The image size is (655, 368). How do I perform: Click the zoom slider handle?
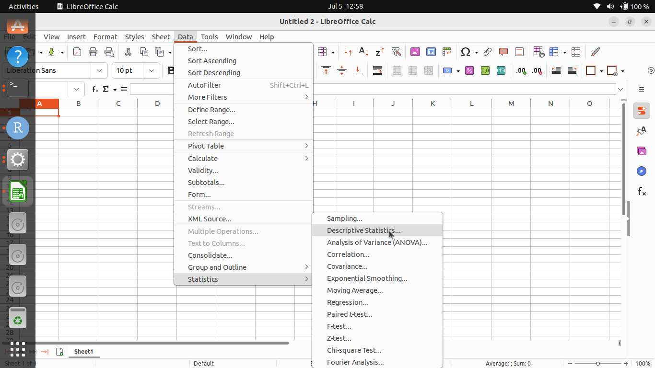[x=597, y=364]
